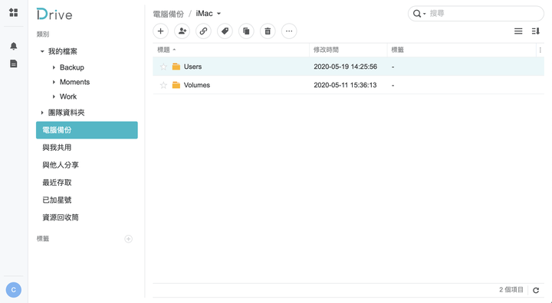
Task: Click the refresh icon at bottom
Action: click(536, 290)
